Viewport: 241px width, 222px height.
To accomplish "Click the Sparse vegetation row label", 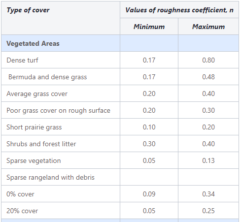I will point(34,161).
